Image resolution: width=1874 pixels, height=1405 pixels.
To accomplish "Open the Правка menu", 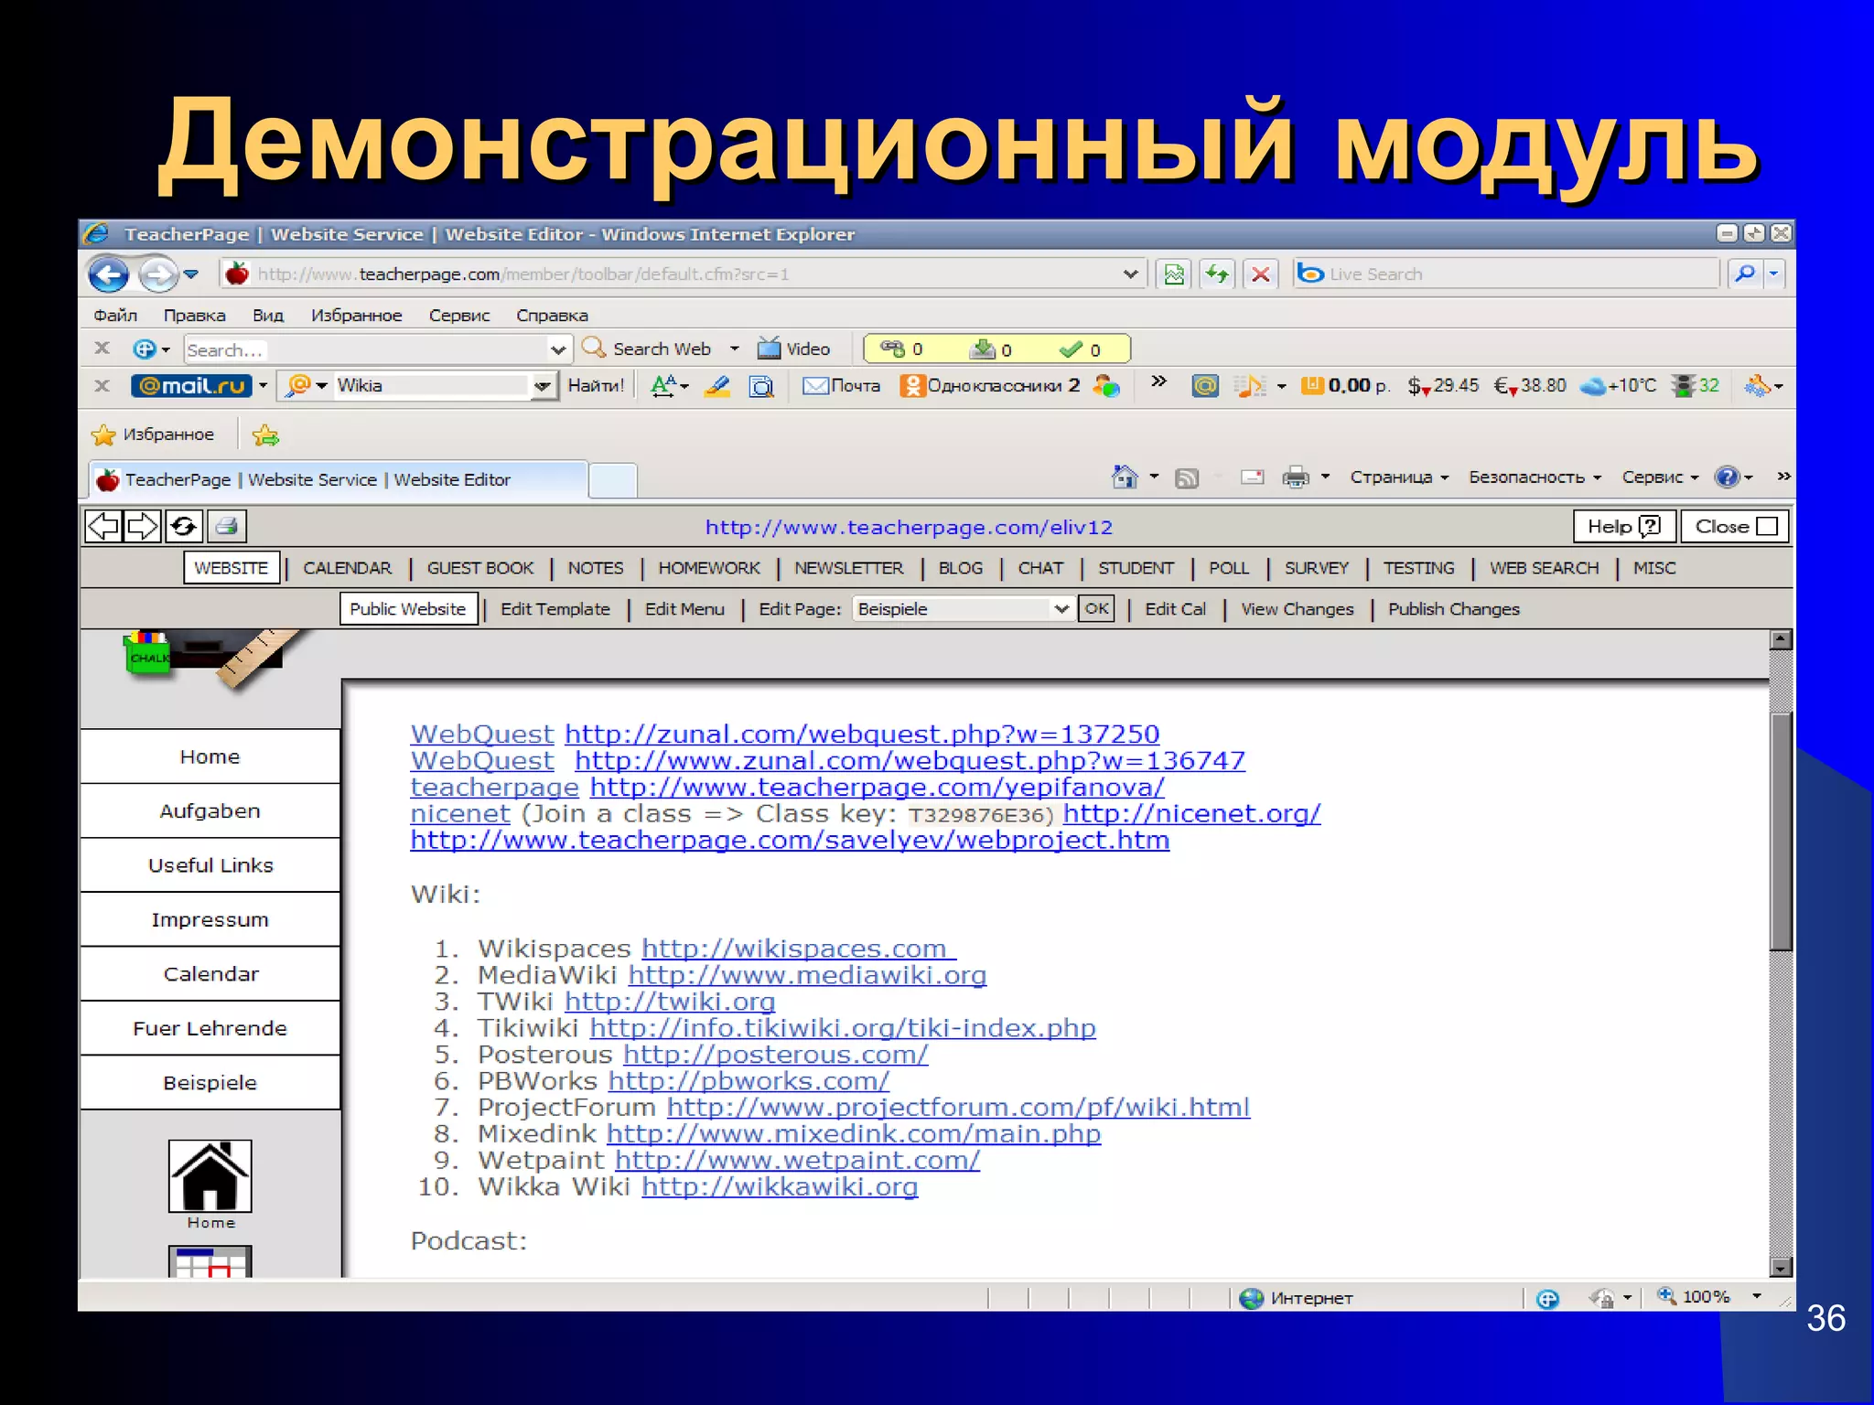I will click(x=195, y=315).
